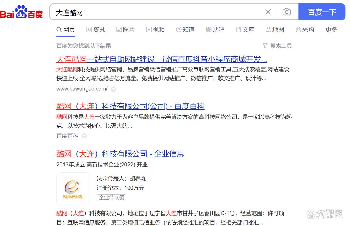The width and height of the screenshot is (350, 226).
Task: Switch to the 图片 tab
Action: tap(125, 30)
